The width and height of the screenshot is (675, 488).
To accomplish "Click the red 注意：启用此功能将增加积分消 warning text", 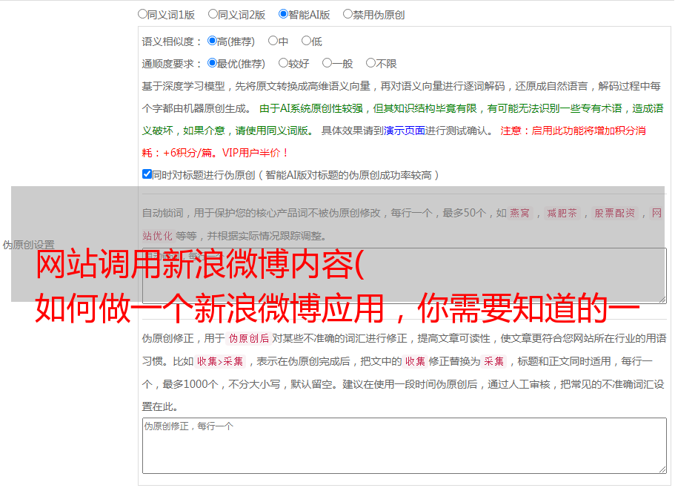I will tap(573, 131).
